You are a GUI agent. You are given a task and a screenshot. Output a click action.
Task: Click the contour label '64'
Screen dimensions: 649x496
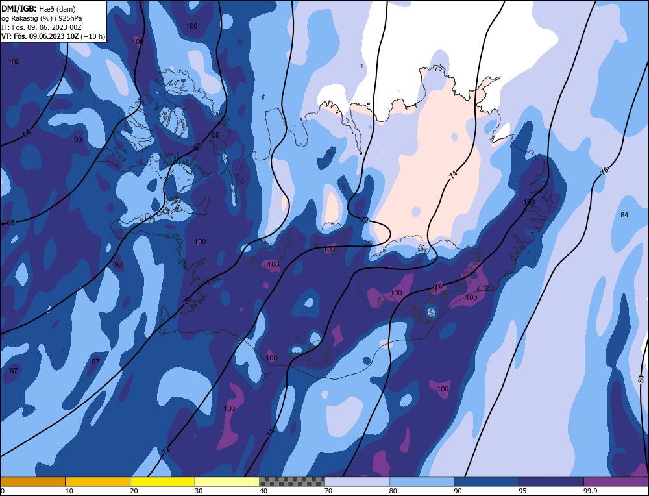27,133
